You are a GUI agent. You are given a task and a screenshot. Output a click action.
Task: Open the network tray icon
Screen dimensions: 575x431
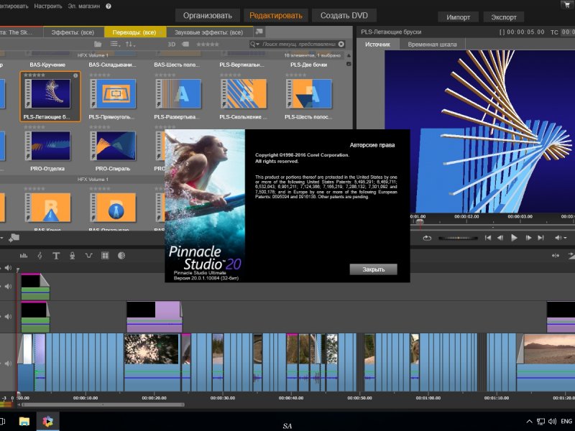pyautogui.click(x=540, y=422)
